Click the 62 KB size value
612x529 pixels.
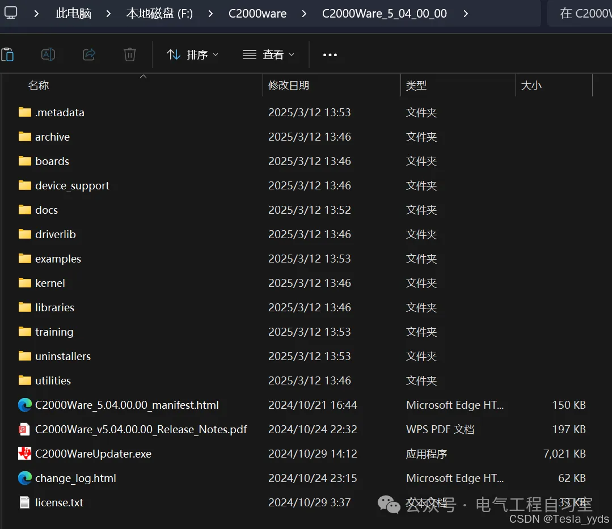(572, 478)
